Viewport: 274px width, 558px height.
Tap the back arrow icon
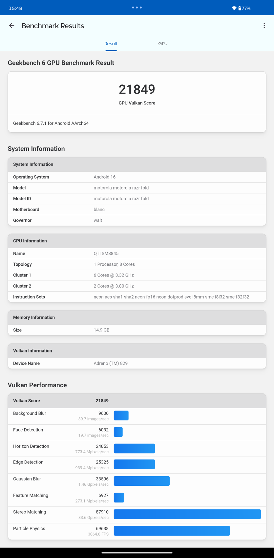pyautogui.click(x=12, y=26)
